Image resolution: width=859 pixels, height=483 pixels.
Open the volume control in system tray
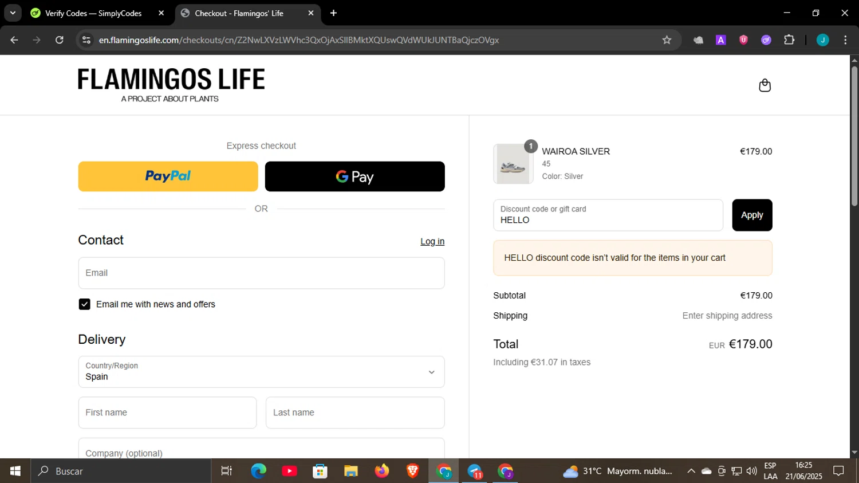(752, 471)
